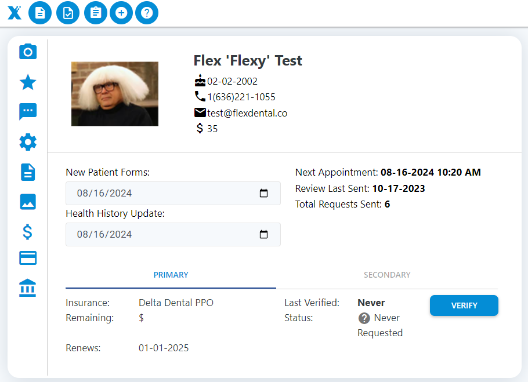Click birthdate 02-02-2002
The height and width of the screenshot is (382, 528).
232,81
